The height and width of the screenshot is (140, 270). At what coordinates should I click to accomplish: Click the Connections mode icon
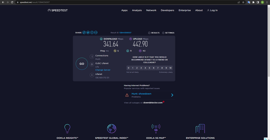coord(92,56)
